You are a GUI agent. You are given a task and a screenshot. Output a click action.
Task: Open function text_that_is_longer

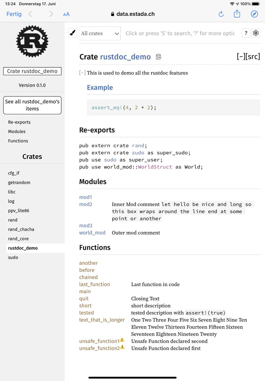(x=102, y=320)
